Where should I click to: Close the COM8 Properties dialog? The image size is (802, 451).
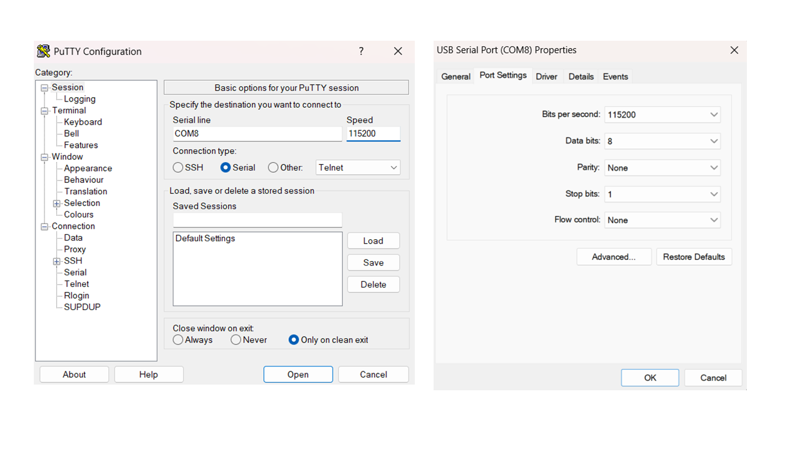734,50
